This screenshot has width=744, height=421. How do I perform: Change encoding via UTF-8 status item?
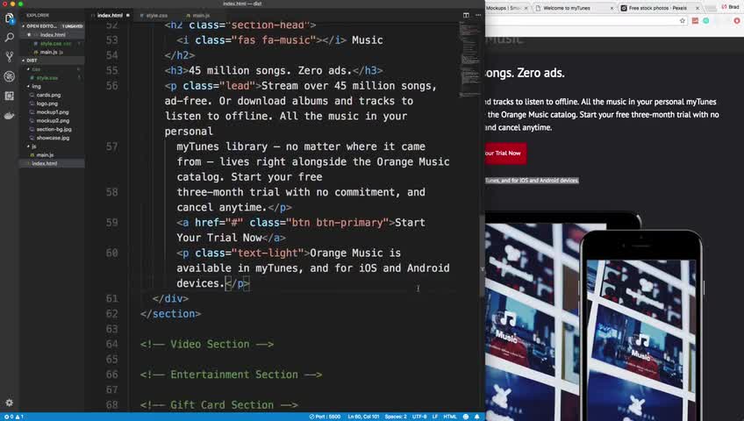419,417
